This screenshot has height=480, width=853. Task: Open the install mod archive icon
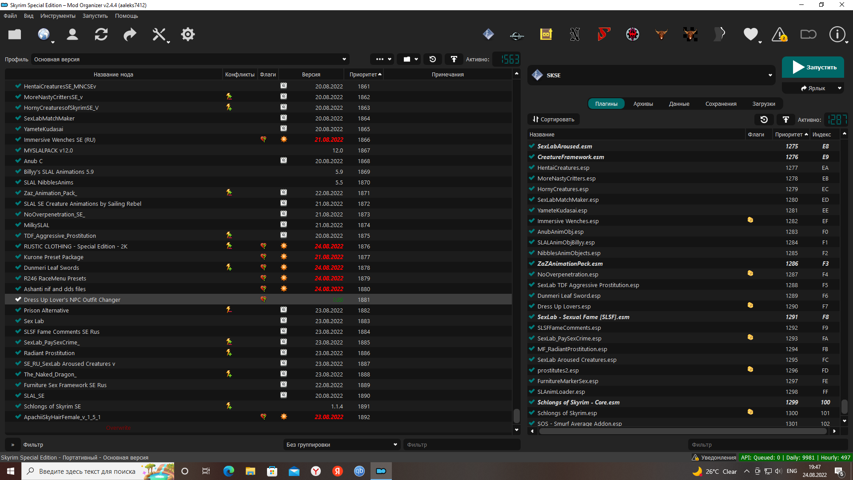pos(15,34)
